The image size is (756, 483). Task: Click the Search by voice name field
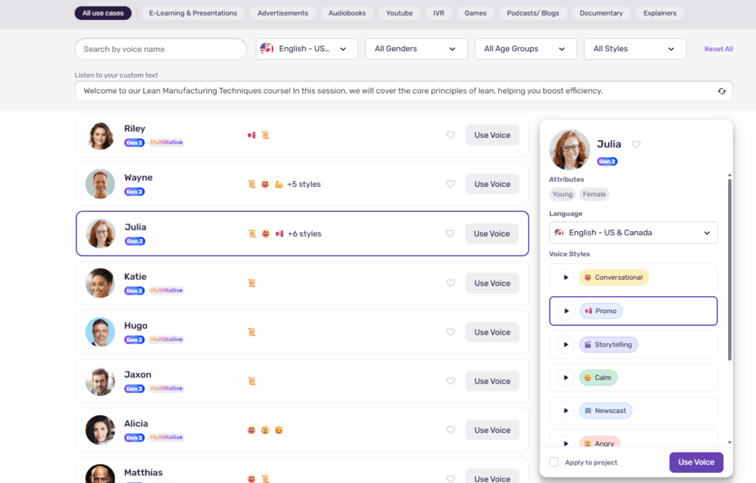point(160,49)
